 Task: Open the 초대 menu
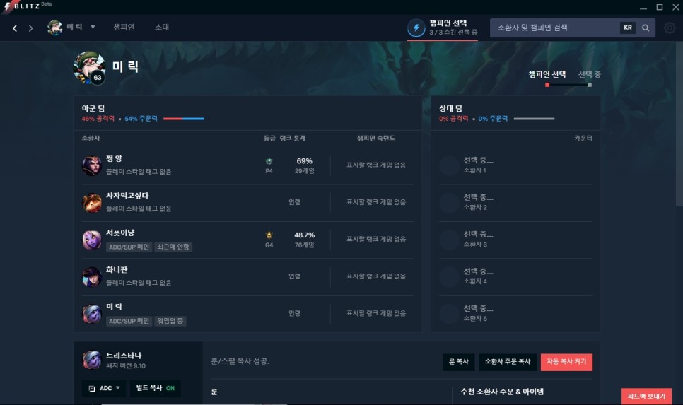(x=162, y=27)
